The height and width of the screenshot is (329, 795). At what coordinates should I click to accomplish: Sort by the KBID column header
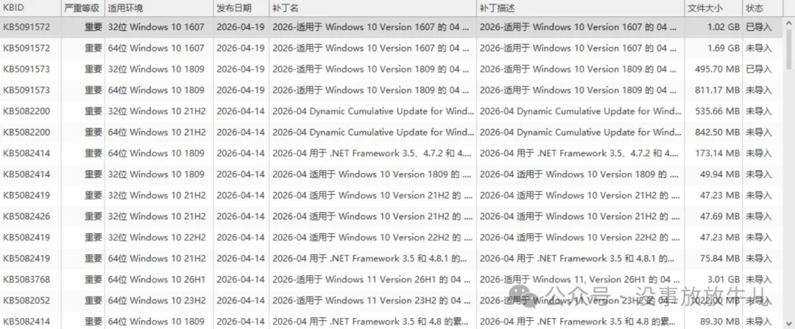[30, 8]
